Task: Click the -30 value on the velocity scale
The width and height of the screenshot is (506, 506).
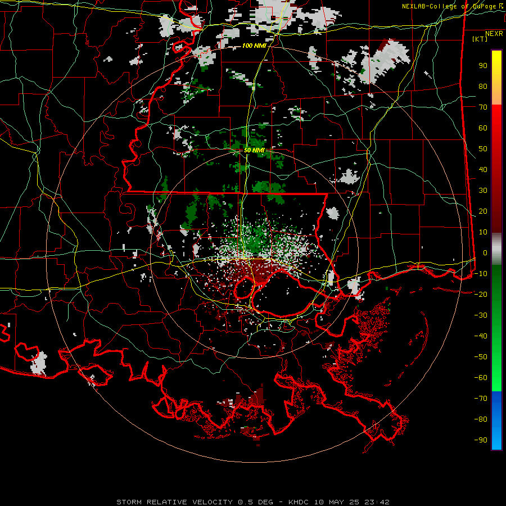Action: point(481,315)
